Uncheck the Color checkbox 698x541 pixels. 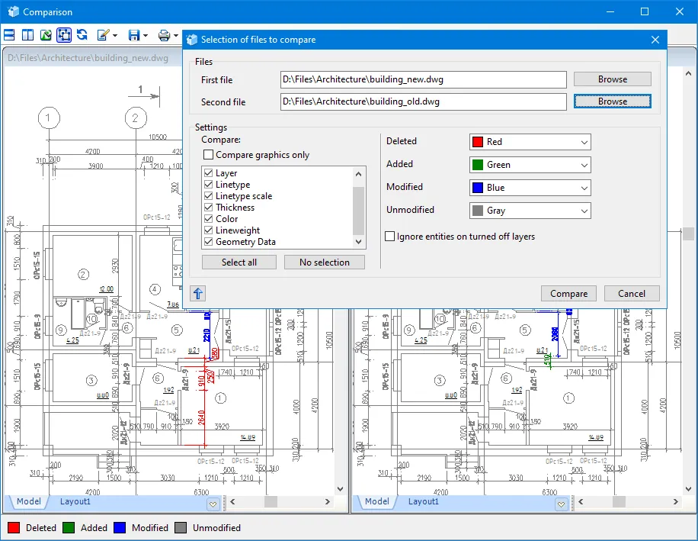pos(208,219)
